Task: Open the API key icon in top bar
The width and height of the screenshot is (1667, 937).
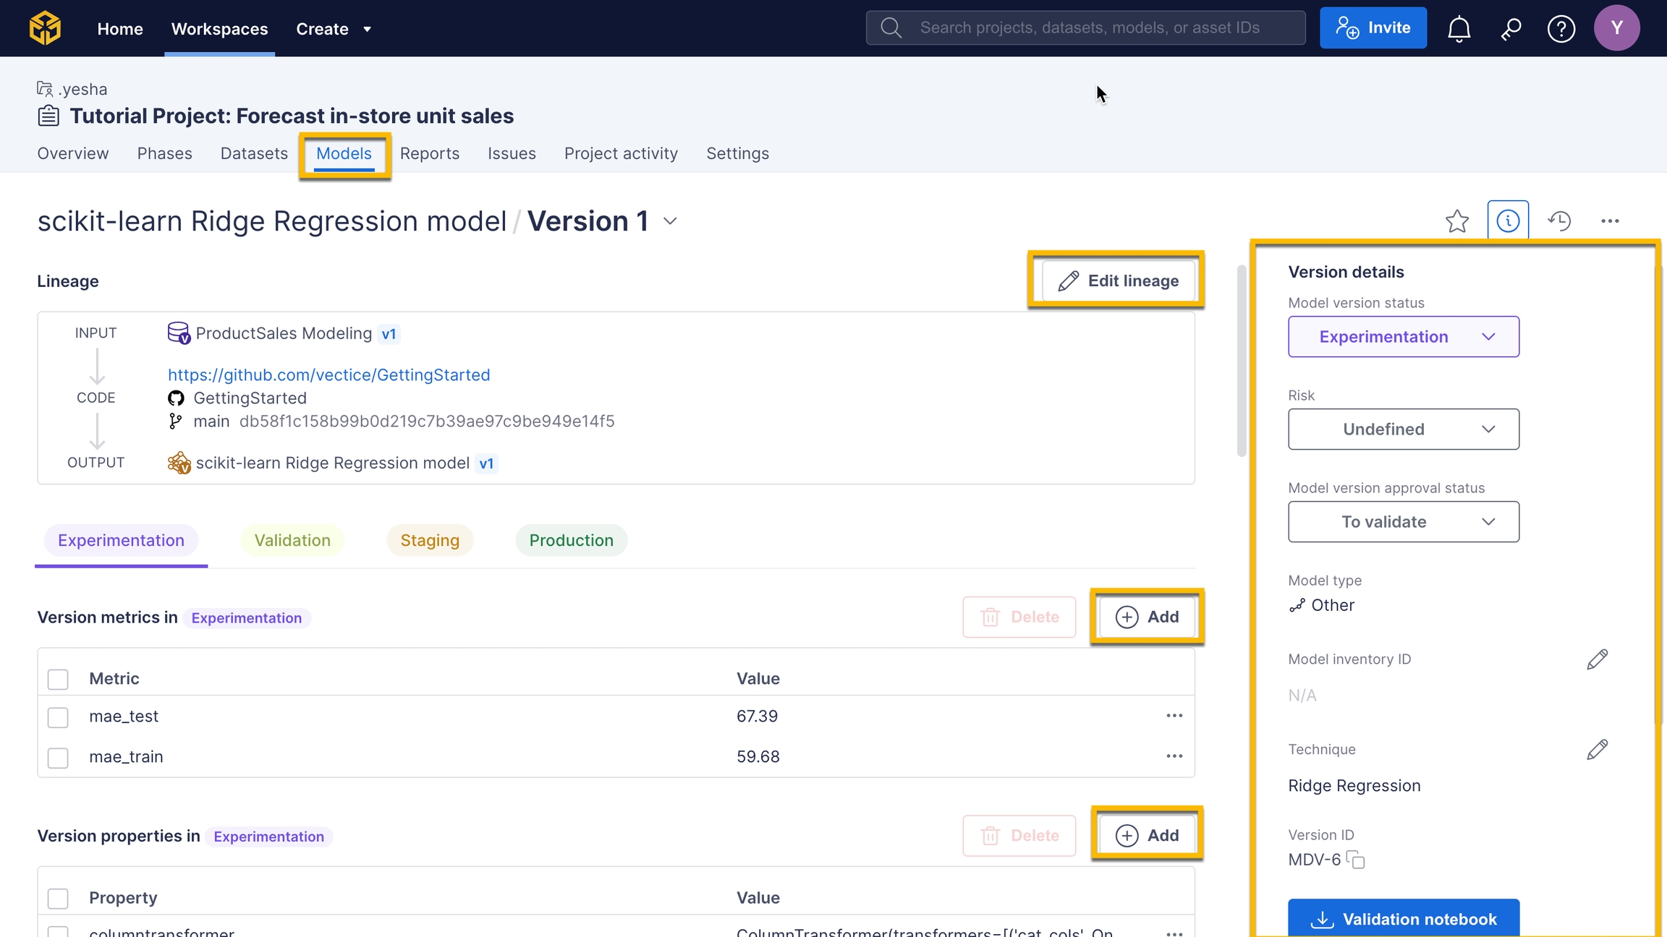Action: click(x=1510, y=29)
